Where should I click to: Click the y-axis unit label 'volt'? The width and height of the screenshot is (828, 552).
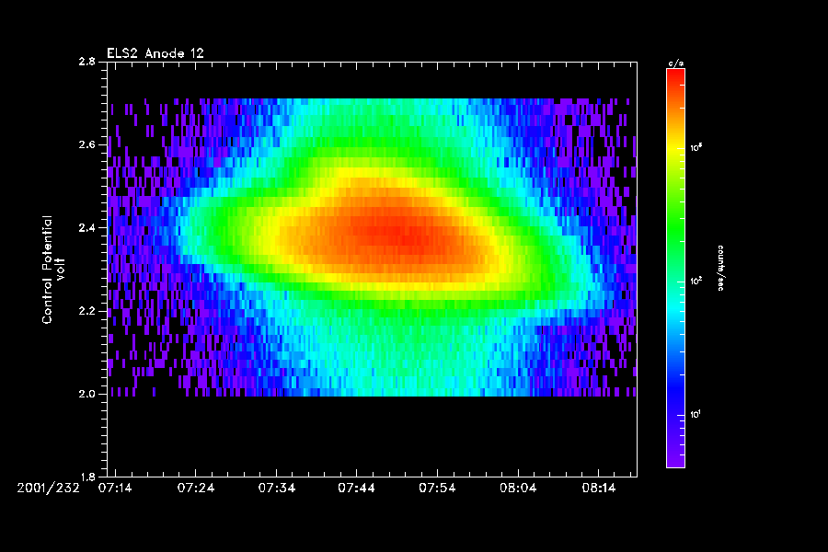(61, 269)
